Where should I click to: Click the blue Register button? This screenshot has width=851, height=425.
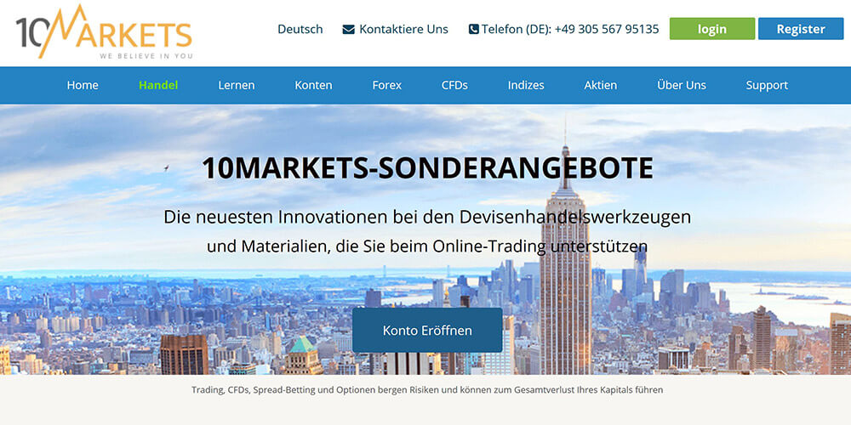pos(801,29)
